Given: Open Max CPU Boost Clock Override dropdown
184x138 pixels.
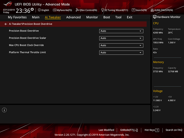Looking at the screenshot, I should click(121, 45).
